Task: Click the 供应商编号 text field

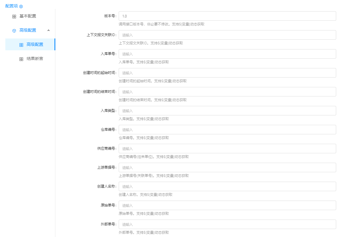Action: [227, 149]
